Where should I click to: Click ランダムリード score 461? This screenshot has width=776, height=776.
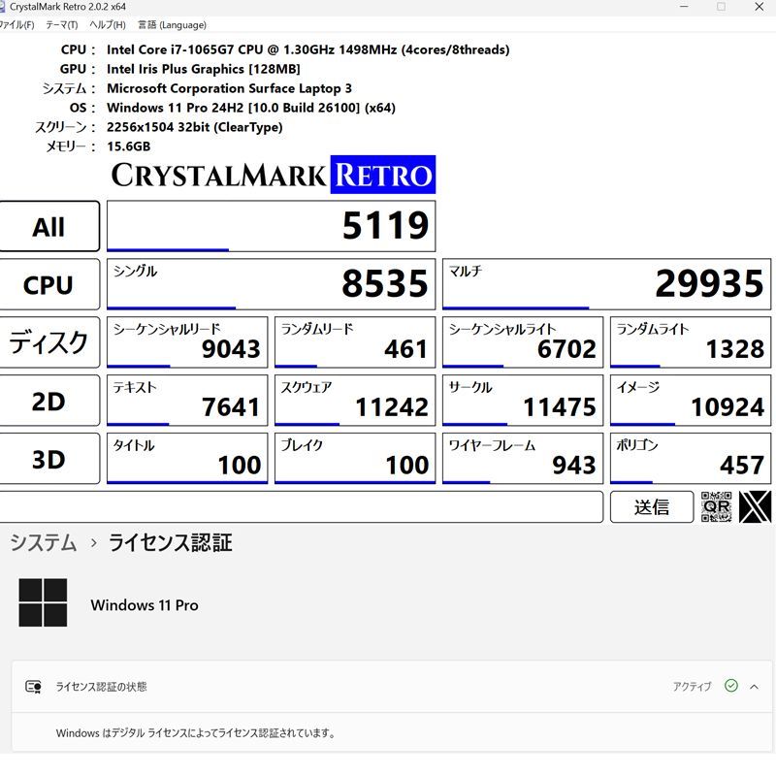click(355, 342)
